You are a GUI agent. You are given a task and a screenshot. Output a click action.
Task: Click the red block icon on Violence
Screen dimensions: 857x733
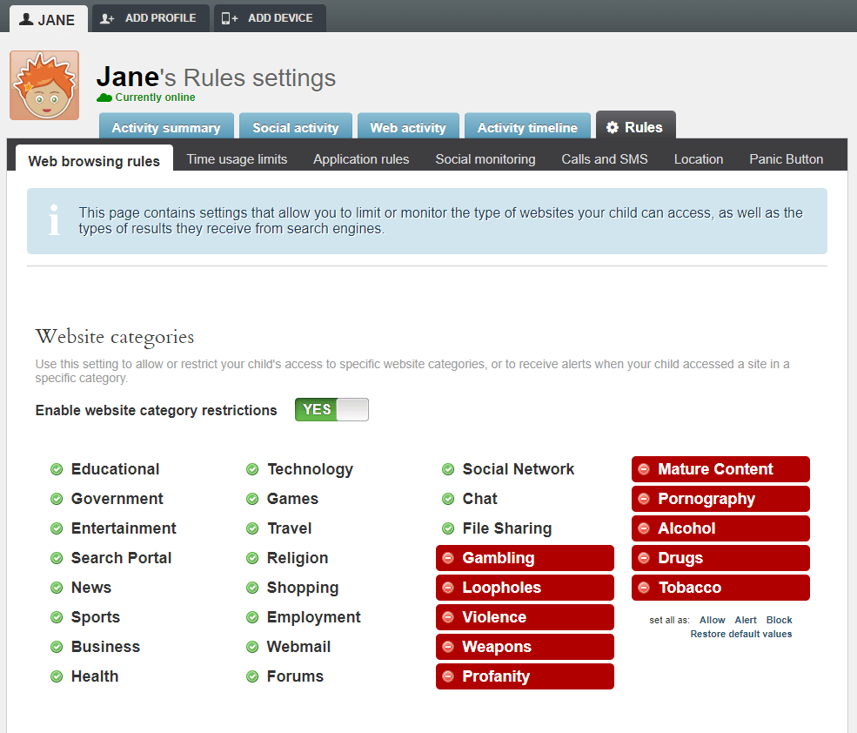pos(448,617)
